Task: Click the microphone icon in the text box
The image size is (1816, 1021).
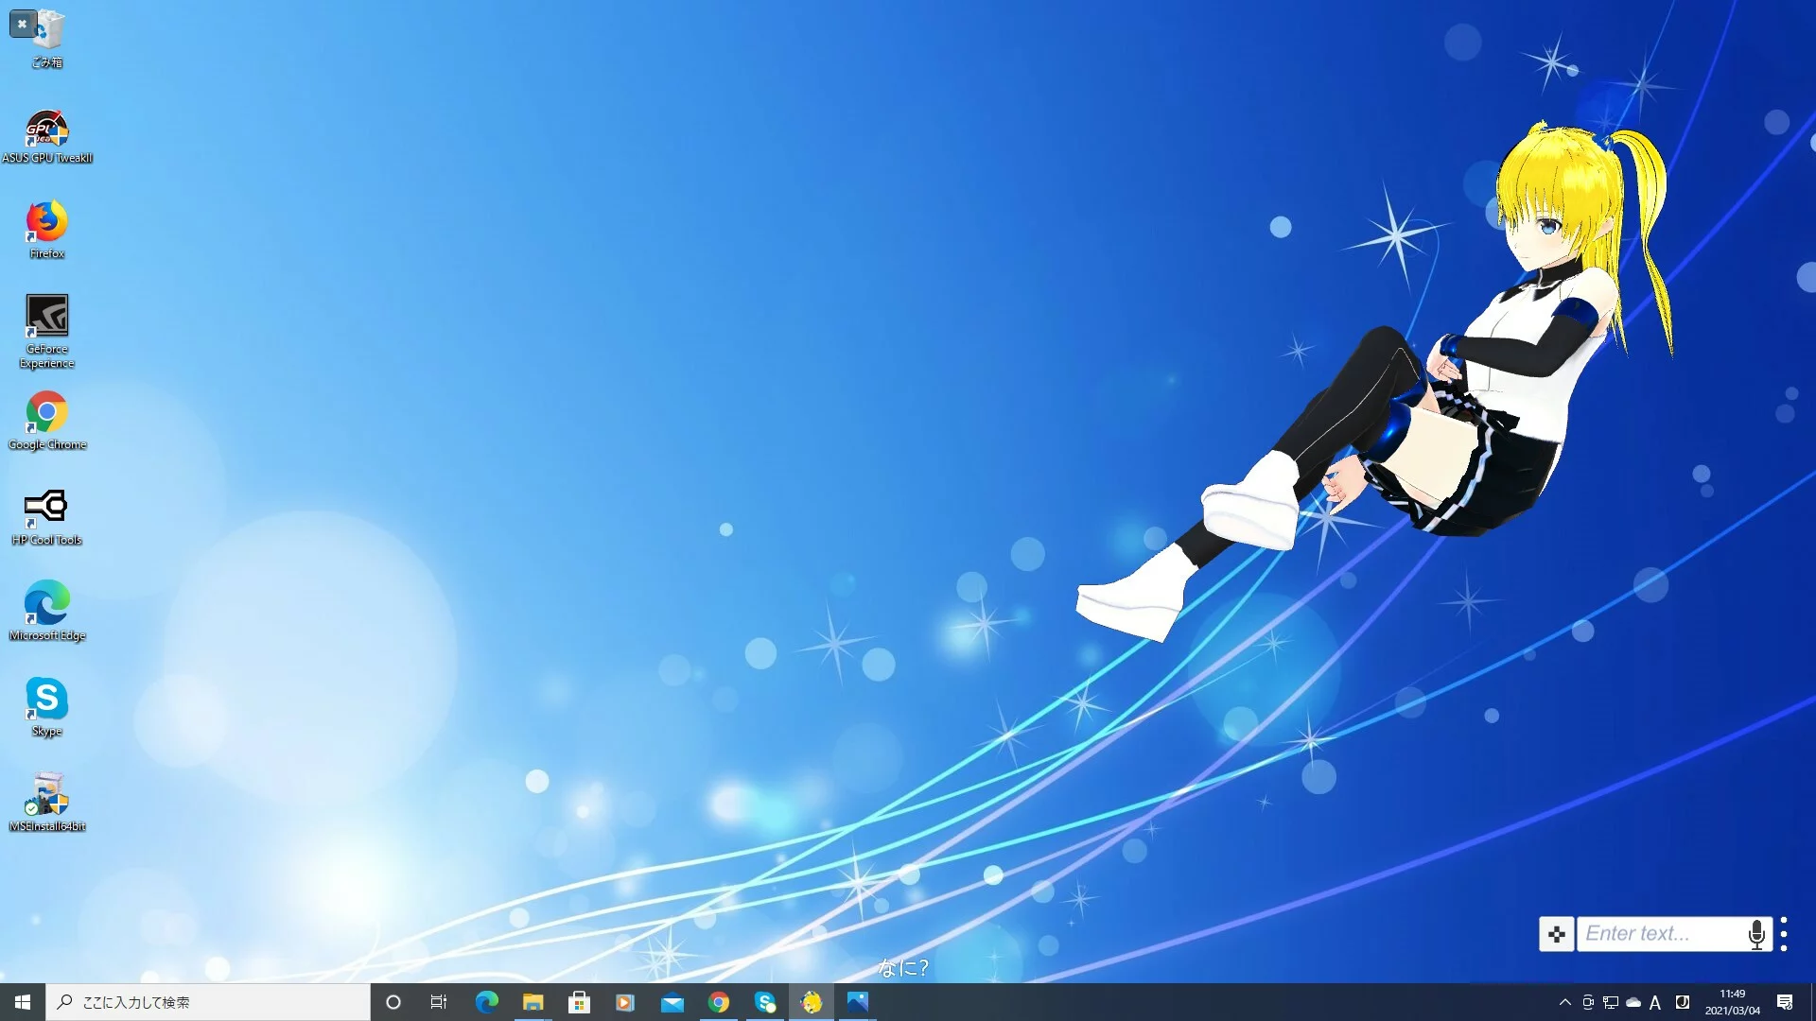Action: coord(1756,934)
